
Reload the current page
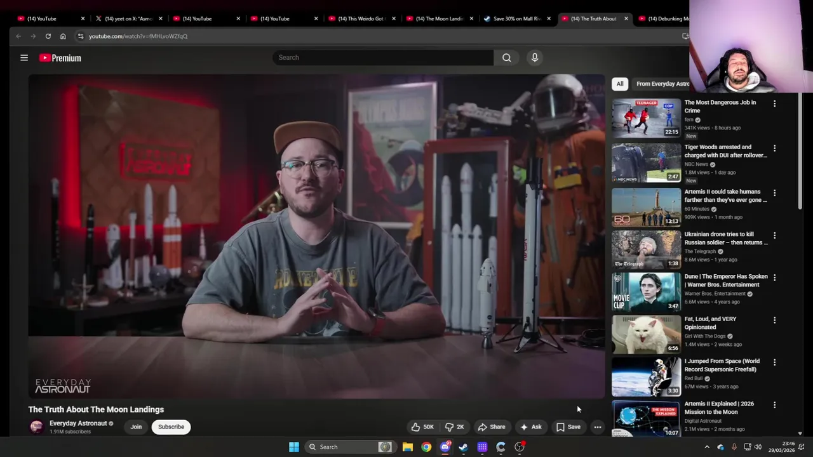tap(48, 36)
